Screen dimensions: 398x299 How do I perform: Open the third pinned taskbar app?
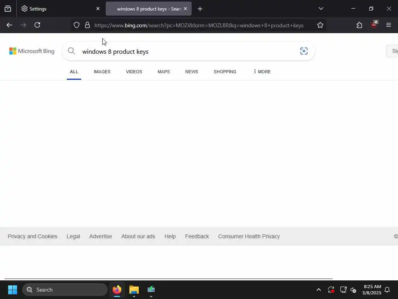point(151,290)
